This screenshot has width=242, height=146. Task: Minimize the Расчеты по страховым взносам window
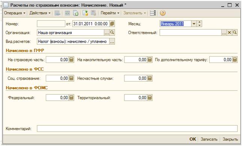click(x=223, y=6)
